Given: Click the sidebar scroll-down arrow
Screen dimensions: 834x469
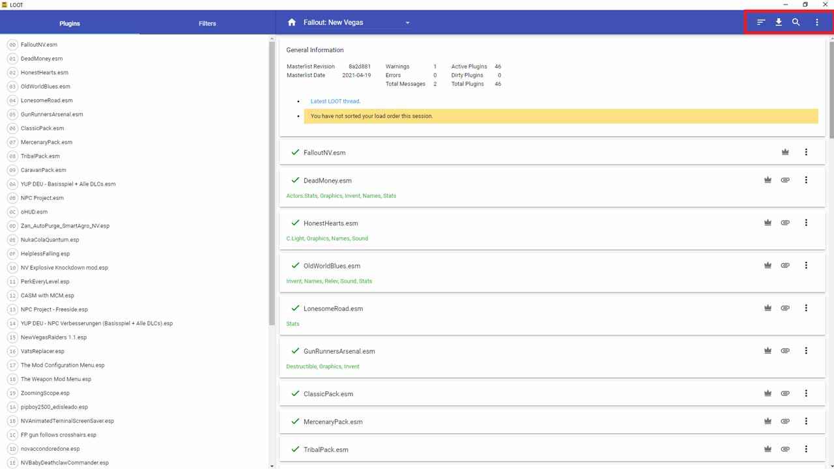Looking at the screenshot, I should [272, 465].
